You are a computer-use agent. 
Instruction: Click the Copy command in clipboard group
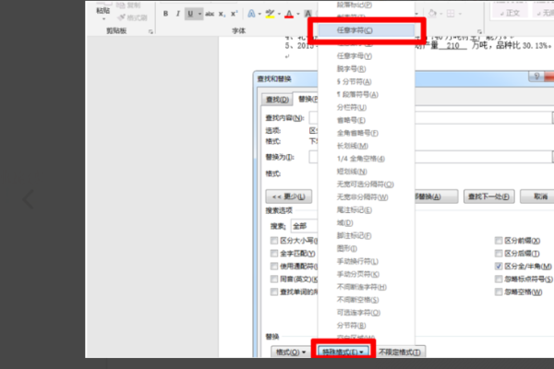click(128, 6)
